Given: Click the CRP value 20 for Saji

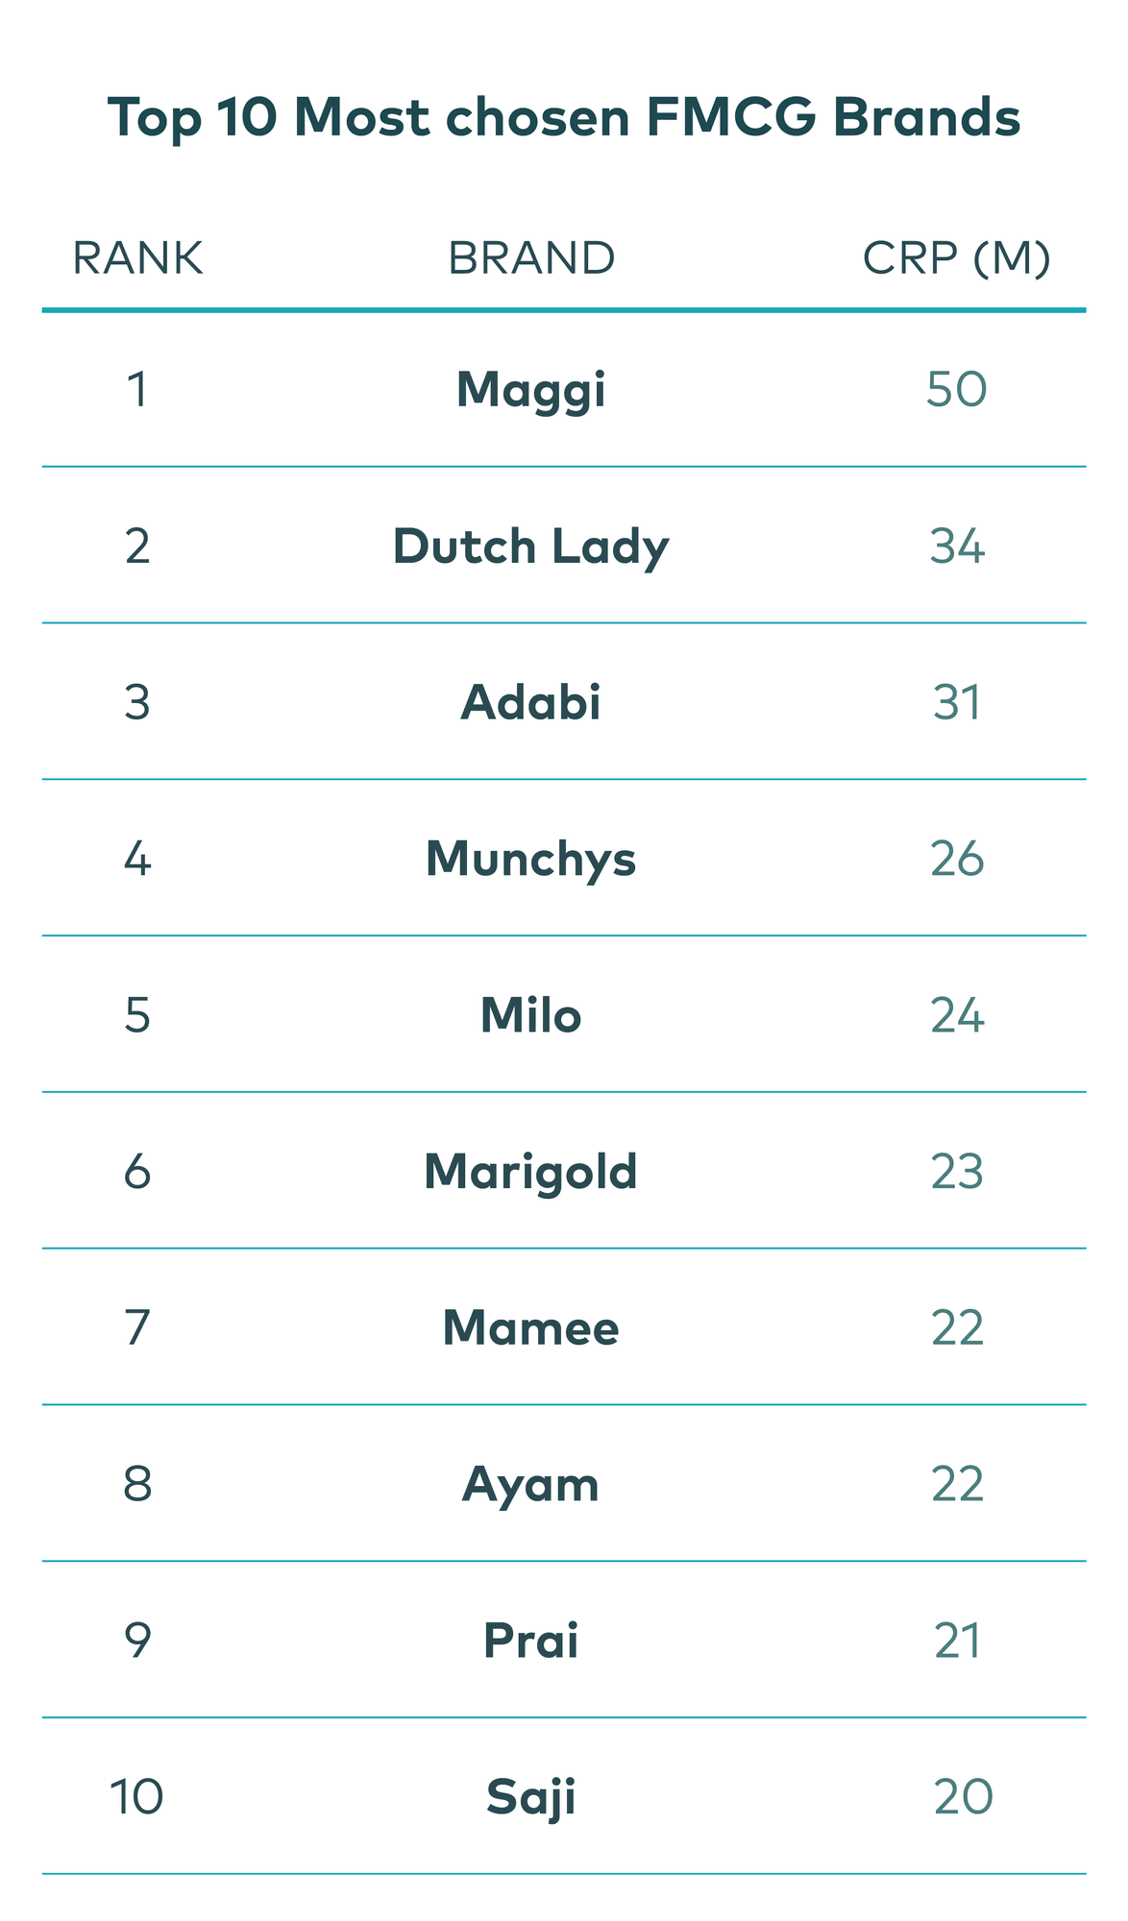Looking at the screenshot, I should 963,1797.
